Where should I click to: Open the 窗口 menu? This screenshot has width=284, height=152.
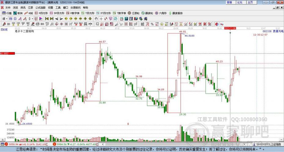[65, 8]
